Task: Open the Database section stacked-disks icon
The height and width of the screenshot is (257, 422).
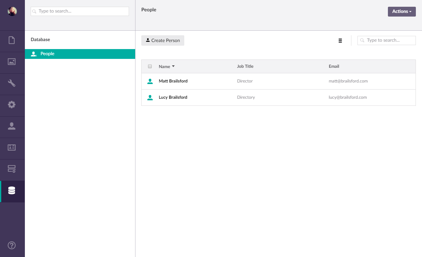Action: coord(12,190)
